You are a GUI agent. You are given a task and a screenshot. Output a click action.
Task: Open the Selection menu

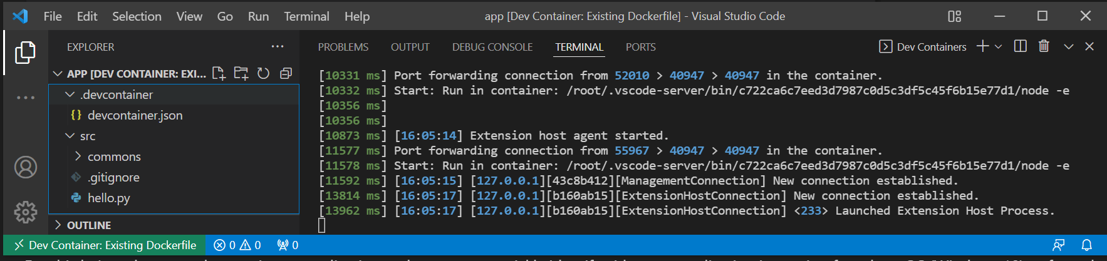pos(137,16)
